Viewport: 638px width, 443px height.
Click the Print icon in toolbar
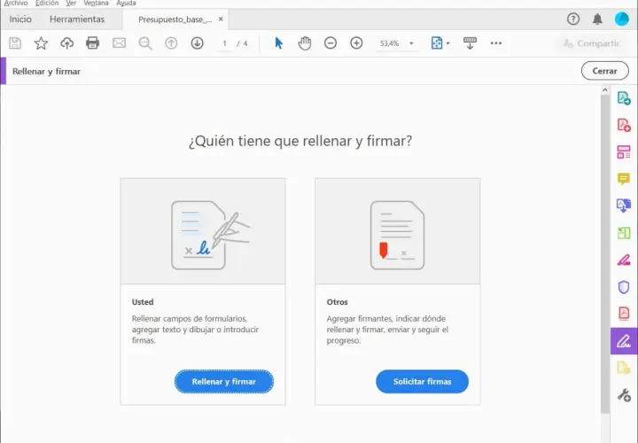(92, 43)
